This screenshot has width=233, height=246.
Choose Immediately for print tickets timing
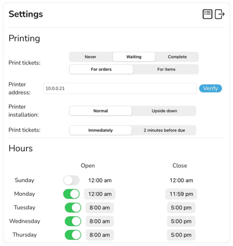[101, 130]
